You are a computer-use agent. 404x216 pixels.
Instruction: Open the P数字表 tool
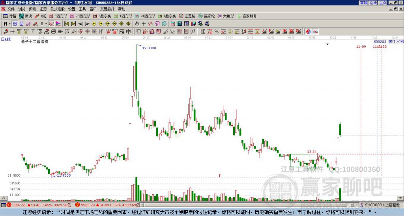[102, 16]
